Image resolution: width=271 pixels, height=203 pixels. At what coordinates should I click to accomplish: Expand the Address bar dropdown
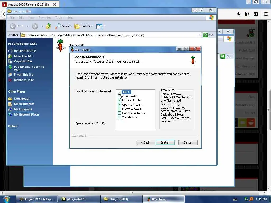pos(199,35)
